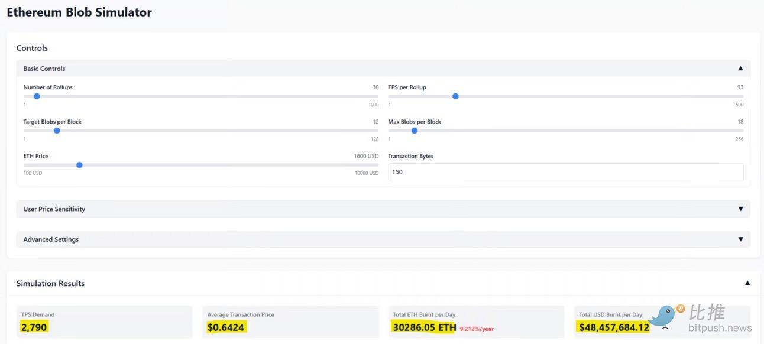The image size is (764, 344).
Task: Click the Max Blobs per Block slider handle
Action: click(x=415, y=131)
